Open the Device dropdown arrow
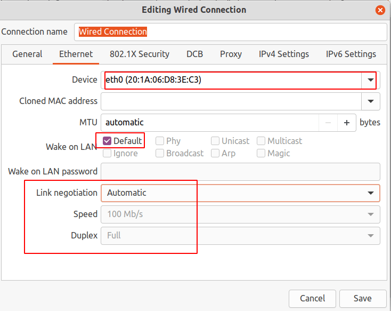The height and width of the screenshot is (311, 391). click(x=370, y=80)
